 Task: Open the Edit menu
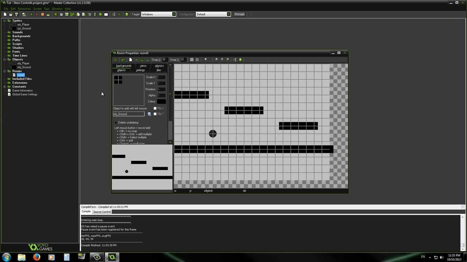13,9
